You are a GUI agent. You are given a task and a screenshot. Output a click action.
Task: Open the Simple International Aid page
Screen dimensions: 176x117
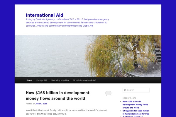click(x=84, y=80)
